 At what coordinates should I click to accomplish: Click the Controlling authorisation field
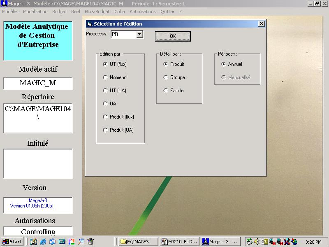coord(38,231)
